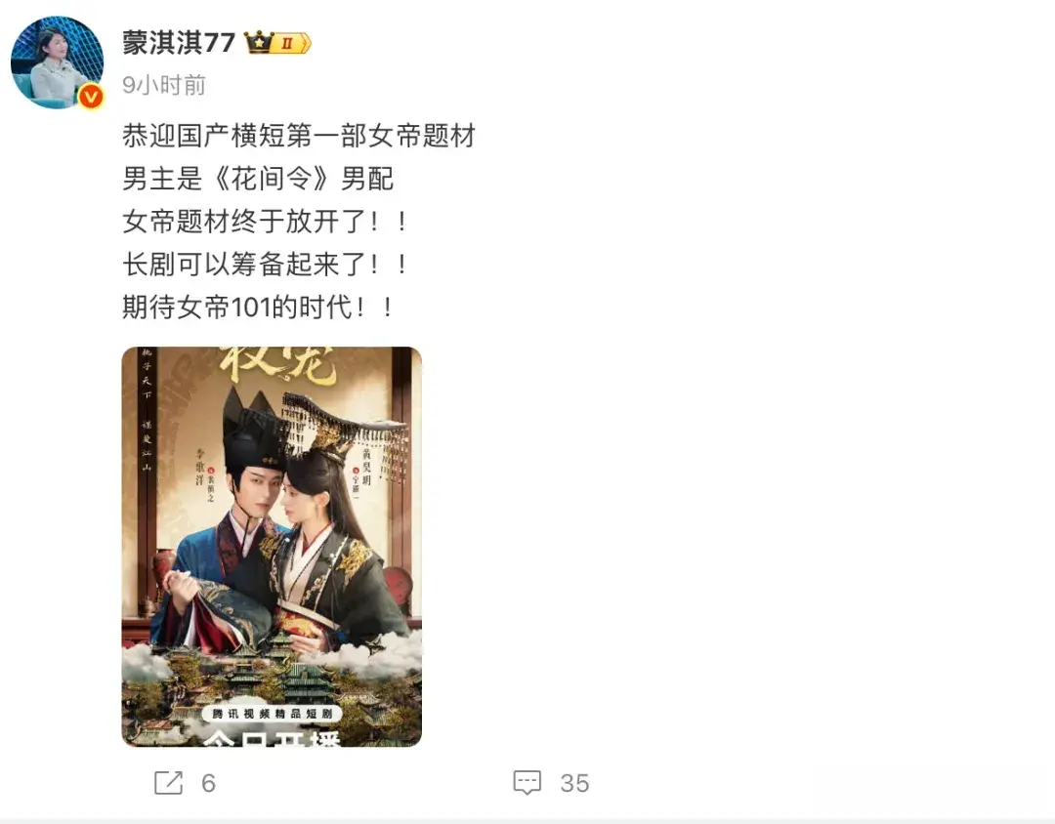Click the beaded headdress in the poster

[x=347, y=431]
